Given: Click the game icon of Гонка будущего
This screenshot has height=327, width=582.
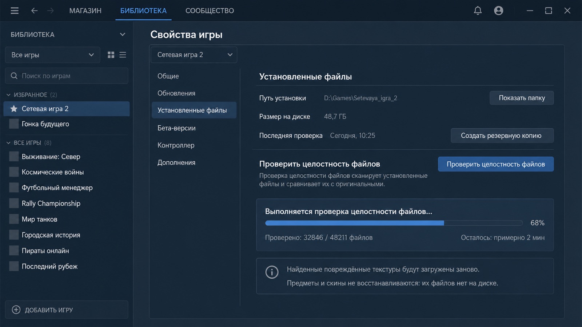Looking at the screenshot, I should coord(14,124).
